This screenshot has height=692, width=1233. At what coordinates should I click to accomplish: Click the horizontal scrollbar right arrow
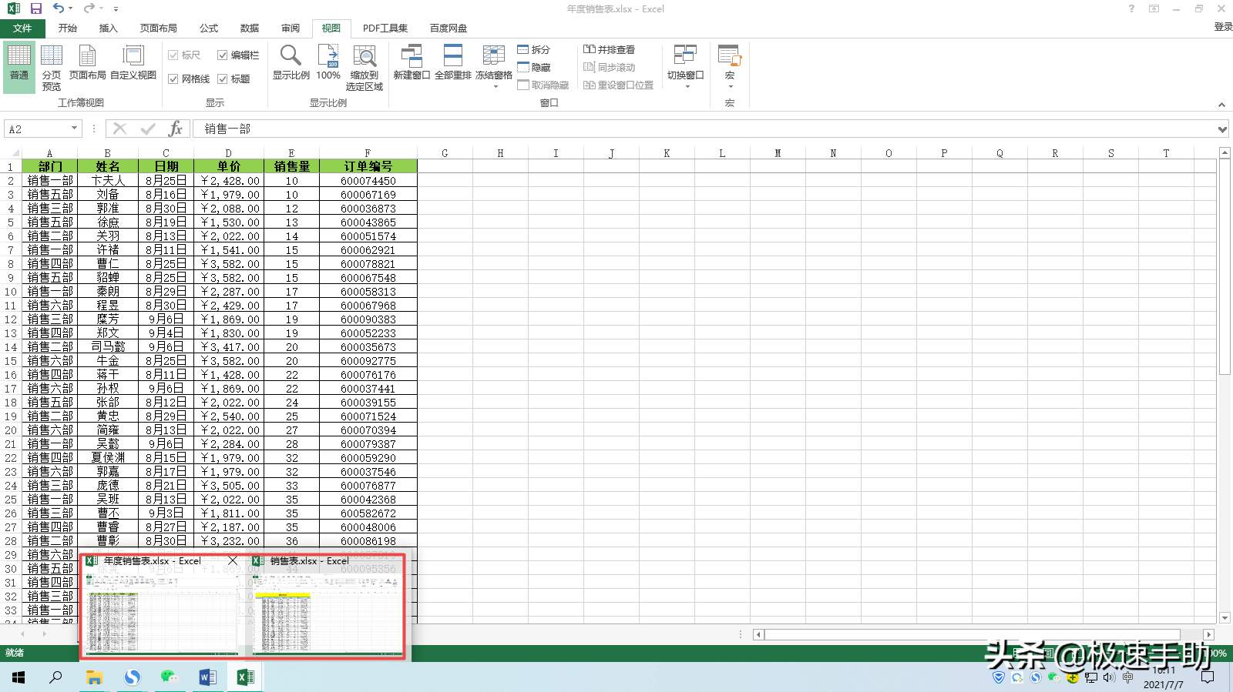pos(1208,634)
